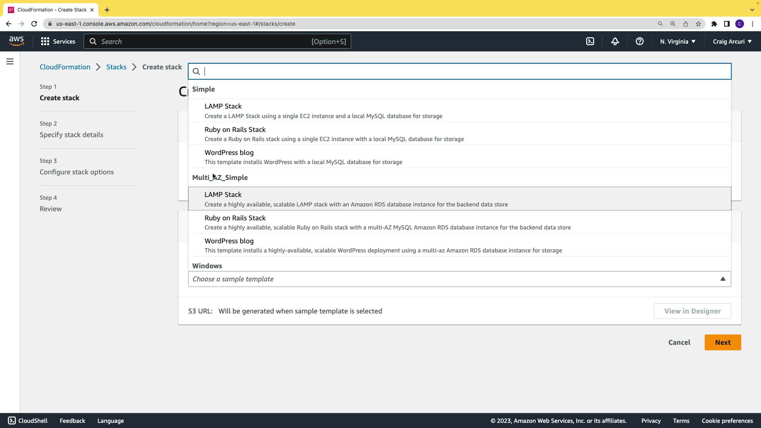Open the AWS help menu icon
Screen dimensions: 761x428
tap(639, 41)
